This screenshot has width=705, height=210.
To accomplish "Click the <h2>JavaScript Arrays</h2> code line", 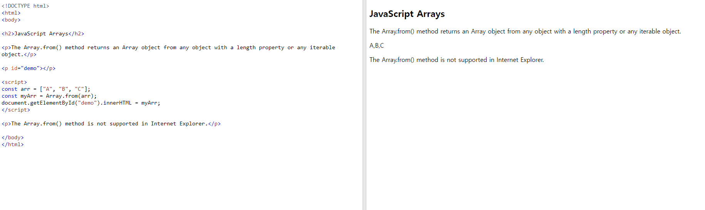I will (x=43, y=34).
